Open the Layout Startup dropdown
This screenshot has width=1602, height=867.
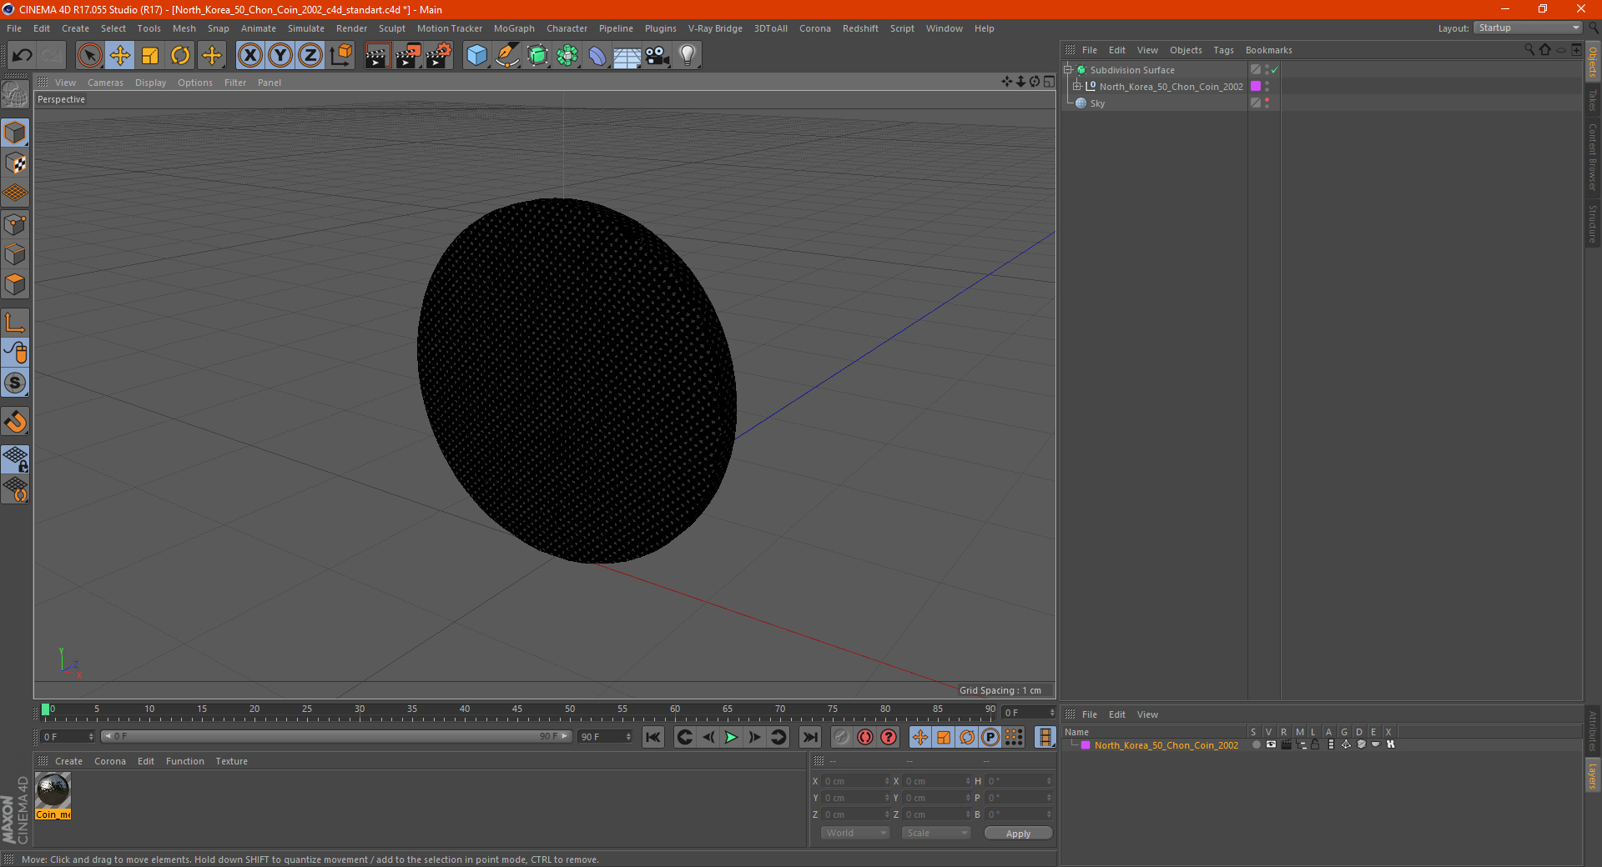pos(1528,28)
